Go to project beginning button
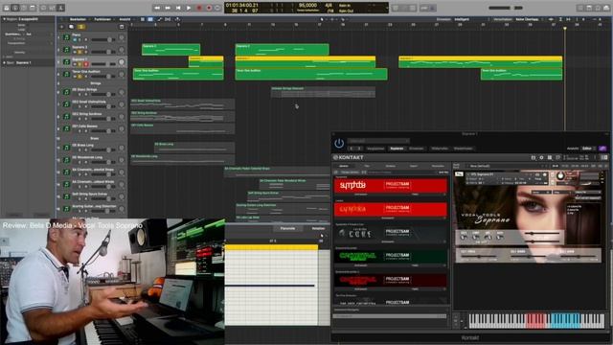Screen dimensions: 613x345 [x=178, y=8]
